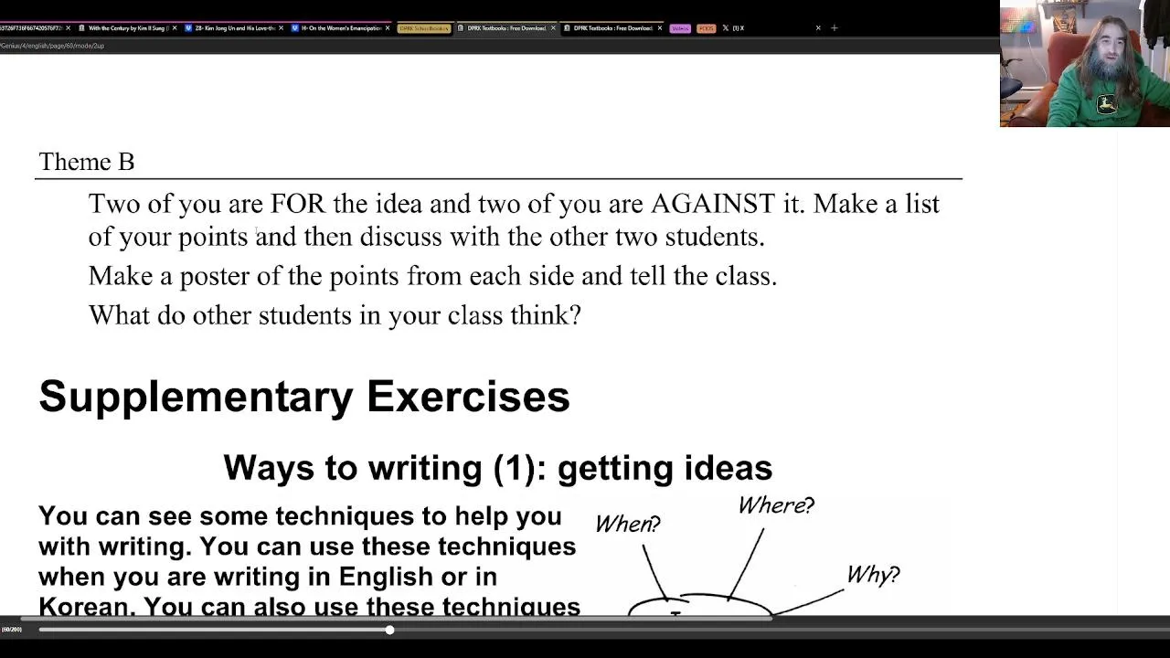Open a new browser tab with plus icon

point(834,28)
